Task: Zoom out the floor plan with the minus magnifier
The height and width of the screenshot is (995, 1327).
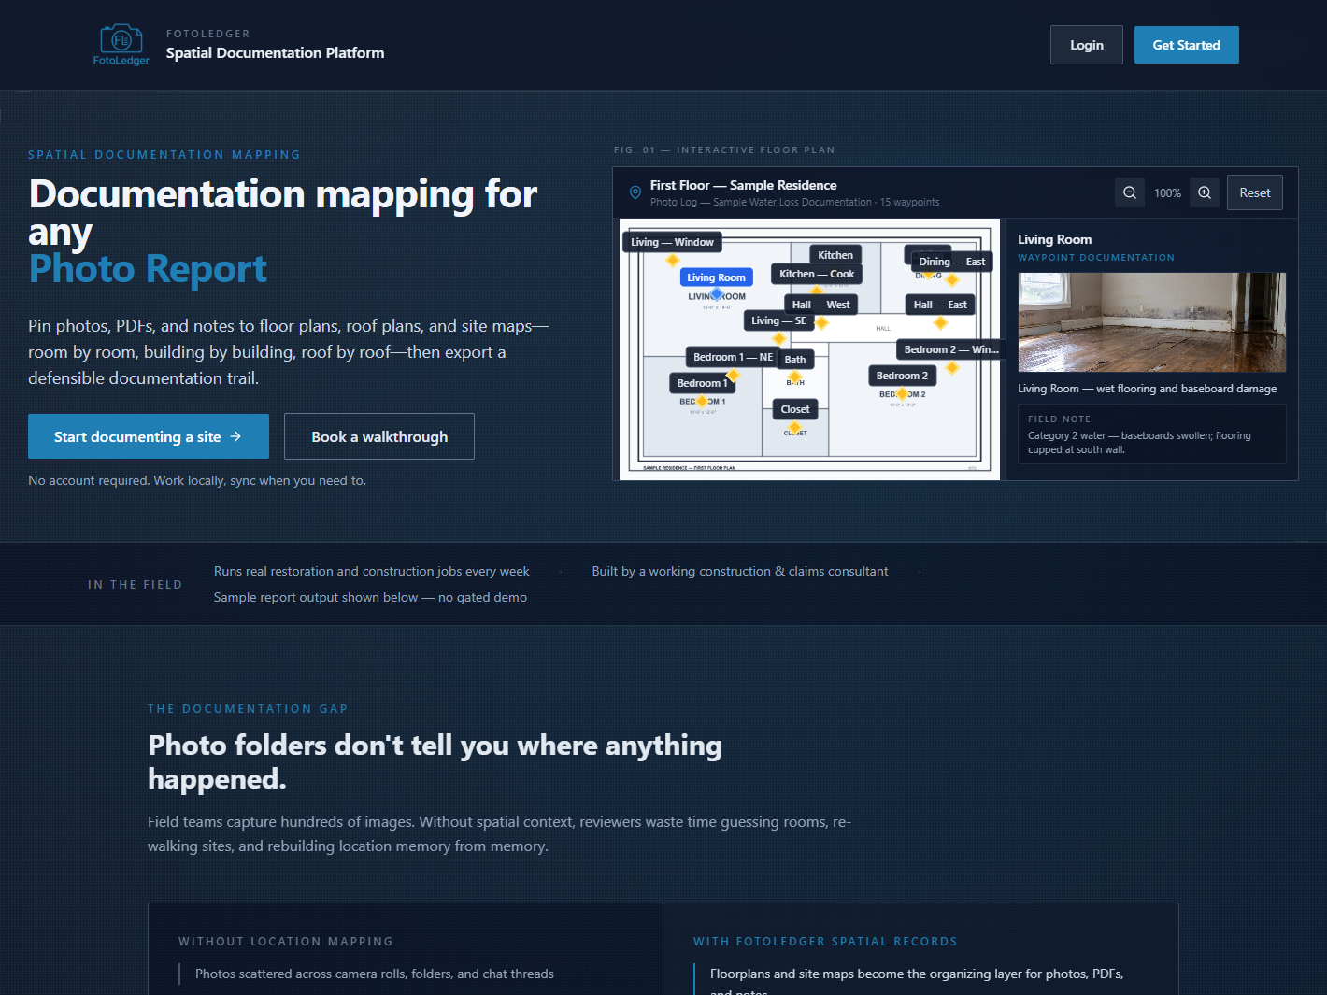Action: click(1130, 192)
